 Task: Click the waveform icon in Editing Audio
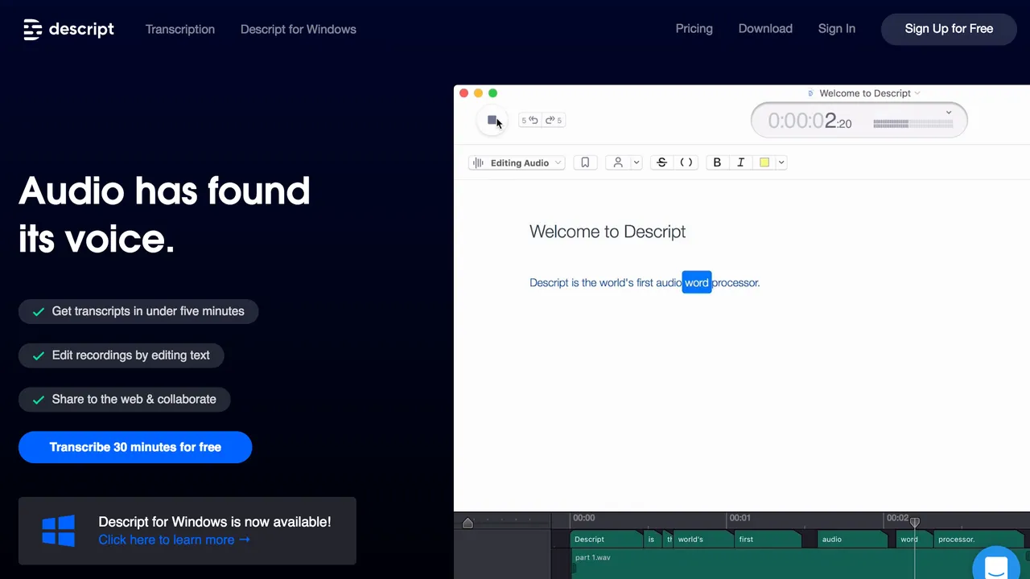point(478,162)
